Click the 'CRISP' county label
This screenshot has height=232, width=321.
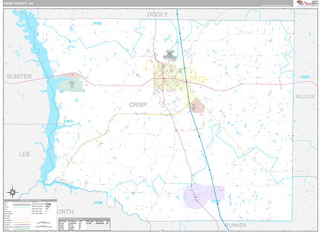pos(138,105)
